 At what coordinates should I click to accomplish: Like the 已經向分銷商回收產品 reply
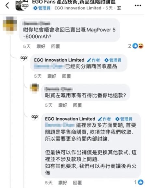[52, 76]
